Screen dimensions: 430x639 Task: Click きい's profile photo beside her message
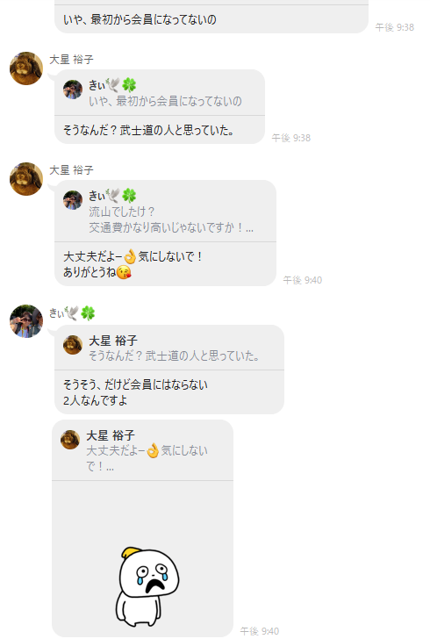click(x=26, y=321)
